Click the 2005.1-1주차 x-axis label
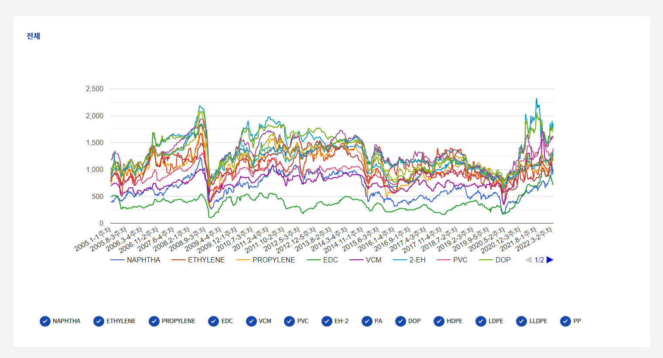Screen dimensions: 663x358 coord(93,239)
